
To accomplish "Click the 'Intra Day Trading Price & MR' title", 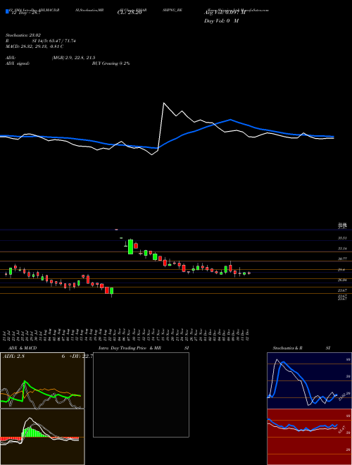I will 130,348.
